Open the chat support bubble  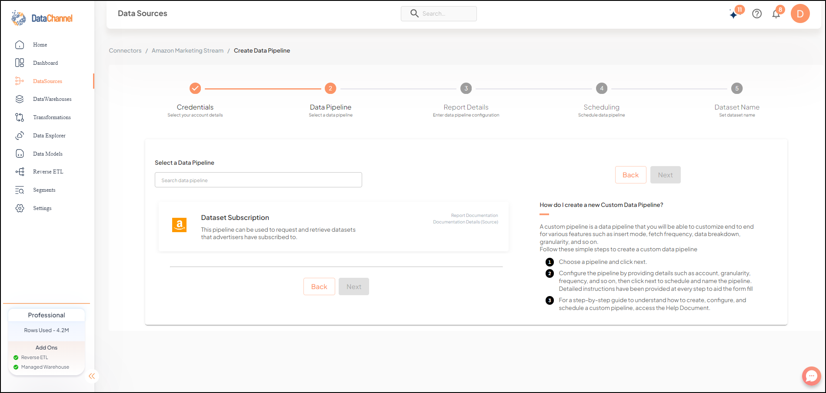coord(811,376)
